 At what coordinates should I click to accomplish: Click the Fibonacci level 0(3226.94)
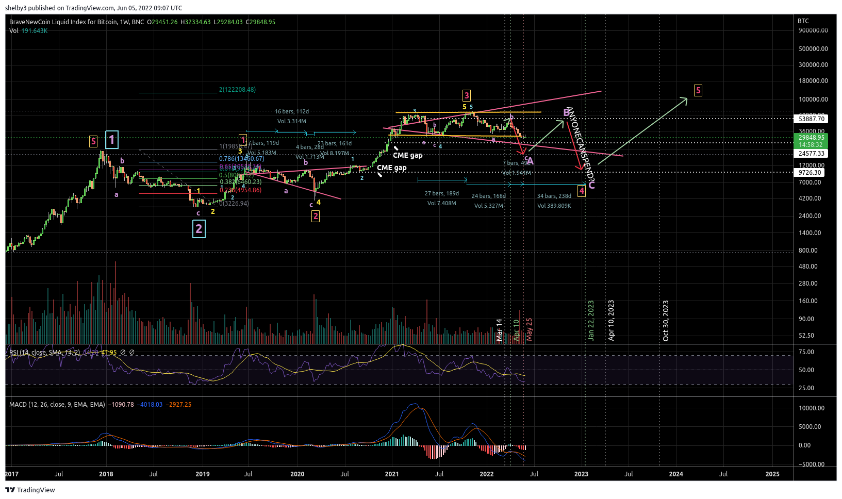point(234,204)
